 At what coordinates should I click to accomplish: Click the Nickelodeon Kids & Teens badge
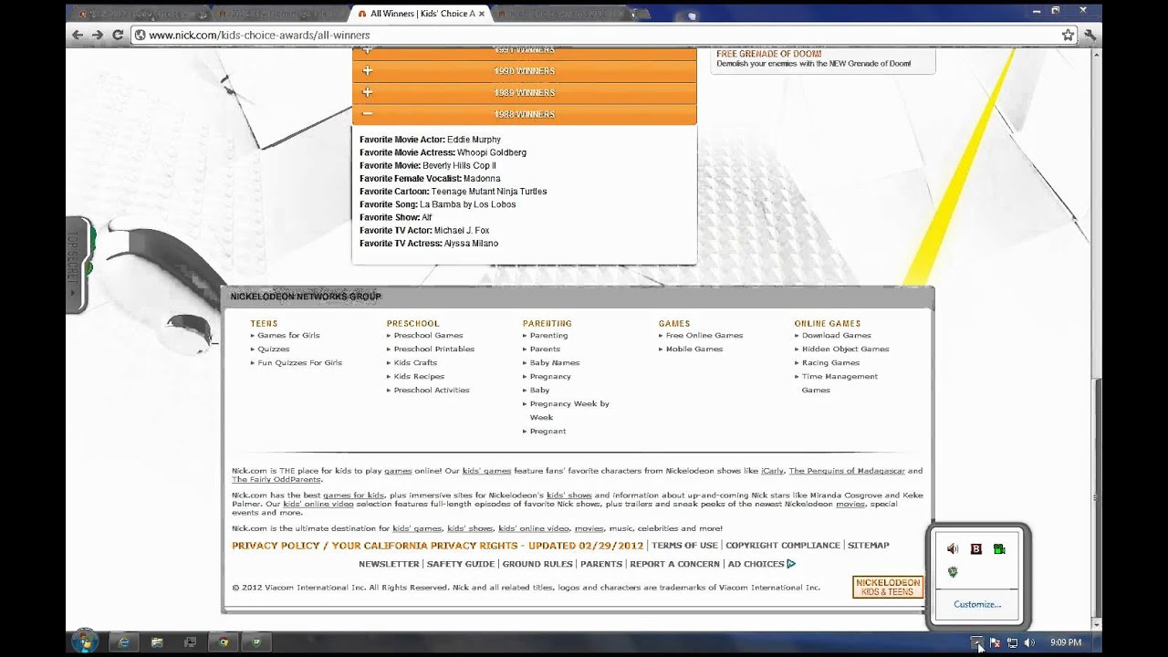coord(888,587)
